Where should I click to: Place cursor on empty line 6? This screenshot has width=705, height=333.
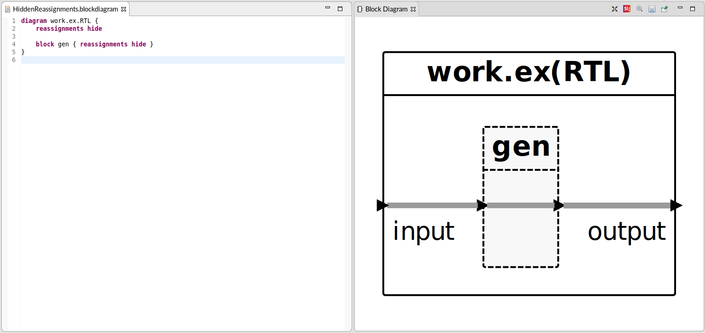point(183,60)
